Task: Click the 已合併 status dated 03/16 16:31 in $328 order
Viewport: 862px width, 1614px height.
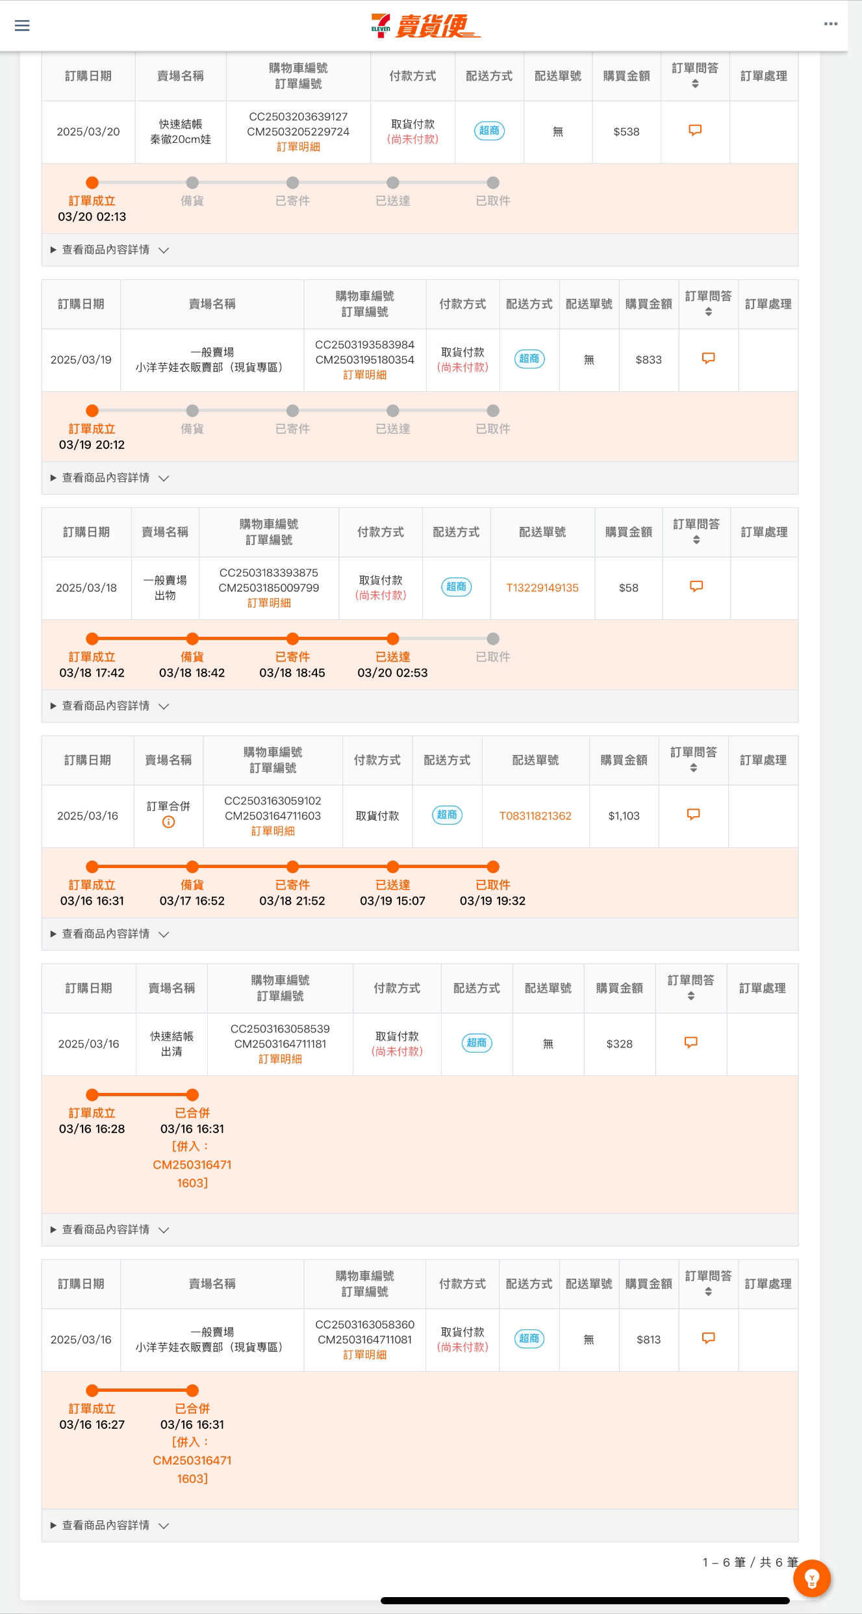Action: click(x=192, y=1113)
